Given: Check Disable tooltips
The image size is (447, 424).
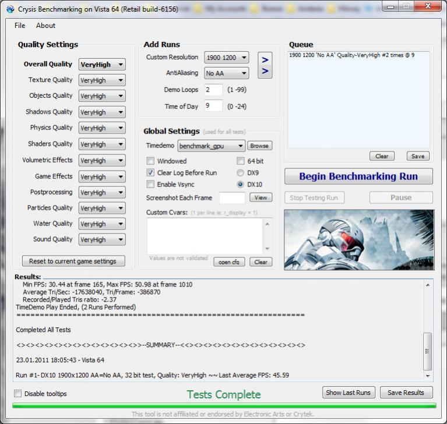Looking at the screenshot, I should [17, 394].
